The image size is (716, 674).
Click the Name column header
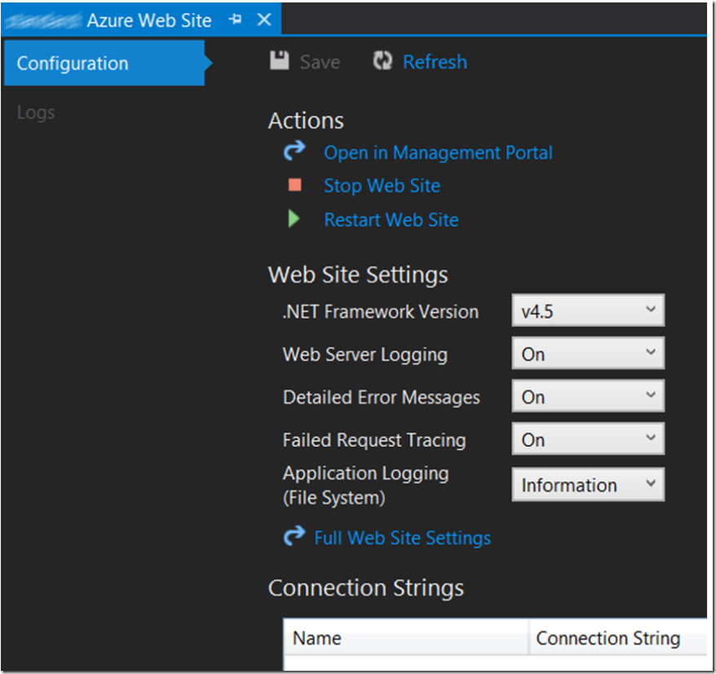tap(405, 637)
